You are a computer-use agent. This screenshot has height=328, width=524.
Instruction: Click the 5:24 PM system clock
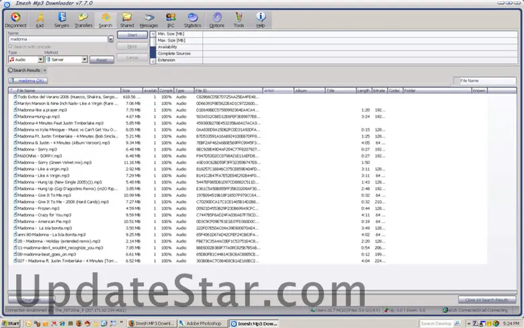(511, 323)
